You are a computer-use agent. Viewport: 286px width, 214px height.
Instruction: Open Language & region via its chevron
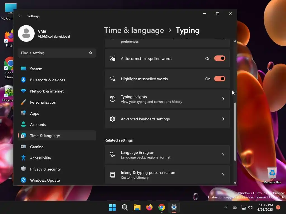pyautogui.click(x=223, y=154)
